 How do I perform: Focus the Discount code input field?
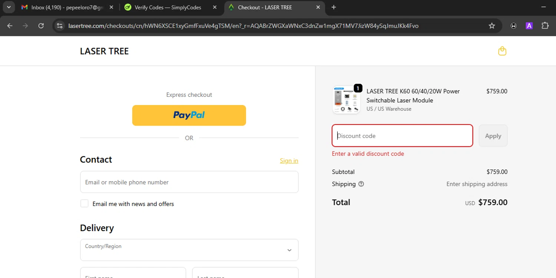pos(402,136)
